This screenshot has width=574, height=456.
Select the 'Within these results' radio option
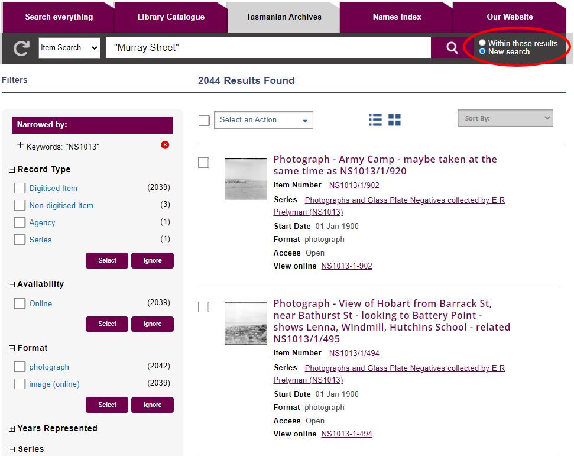click(x=482, y=43)
